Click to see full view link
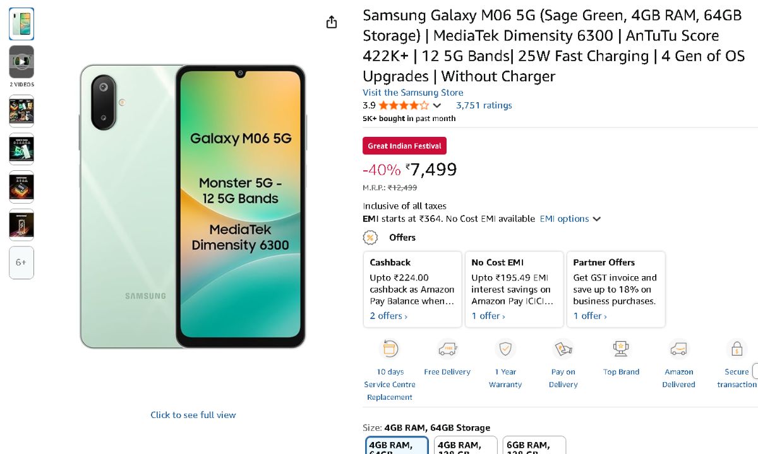 (193, 415)
